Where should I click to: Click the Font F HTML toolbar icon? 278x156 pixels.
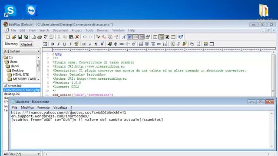(x=70, y=44)
